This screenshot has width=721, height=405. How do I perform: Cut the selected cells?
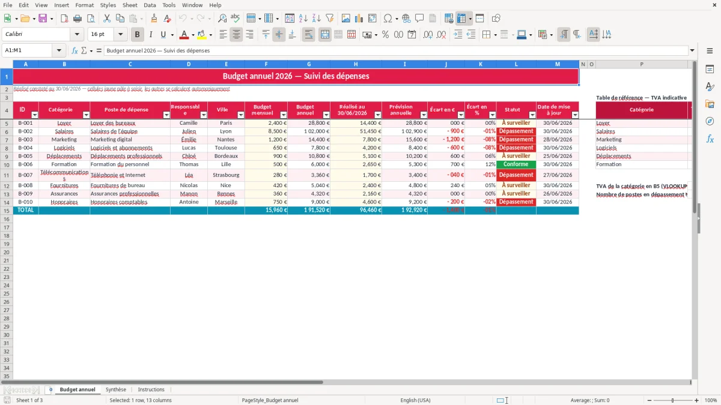click(107, 19)
